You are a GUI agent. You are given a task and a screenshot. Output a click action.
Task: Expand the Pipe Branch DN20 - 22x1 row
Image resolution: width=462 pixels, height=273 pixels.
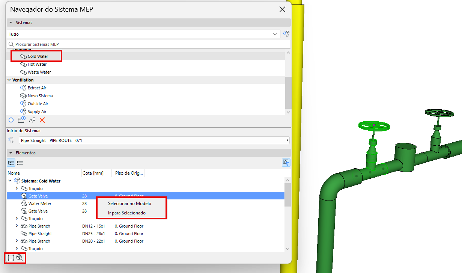[x=17, y=241]
